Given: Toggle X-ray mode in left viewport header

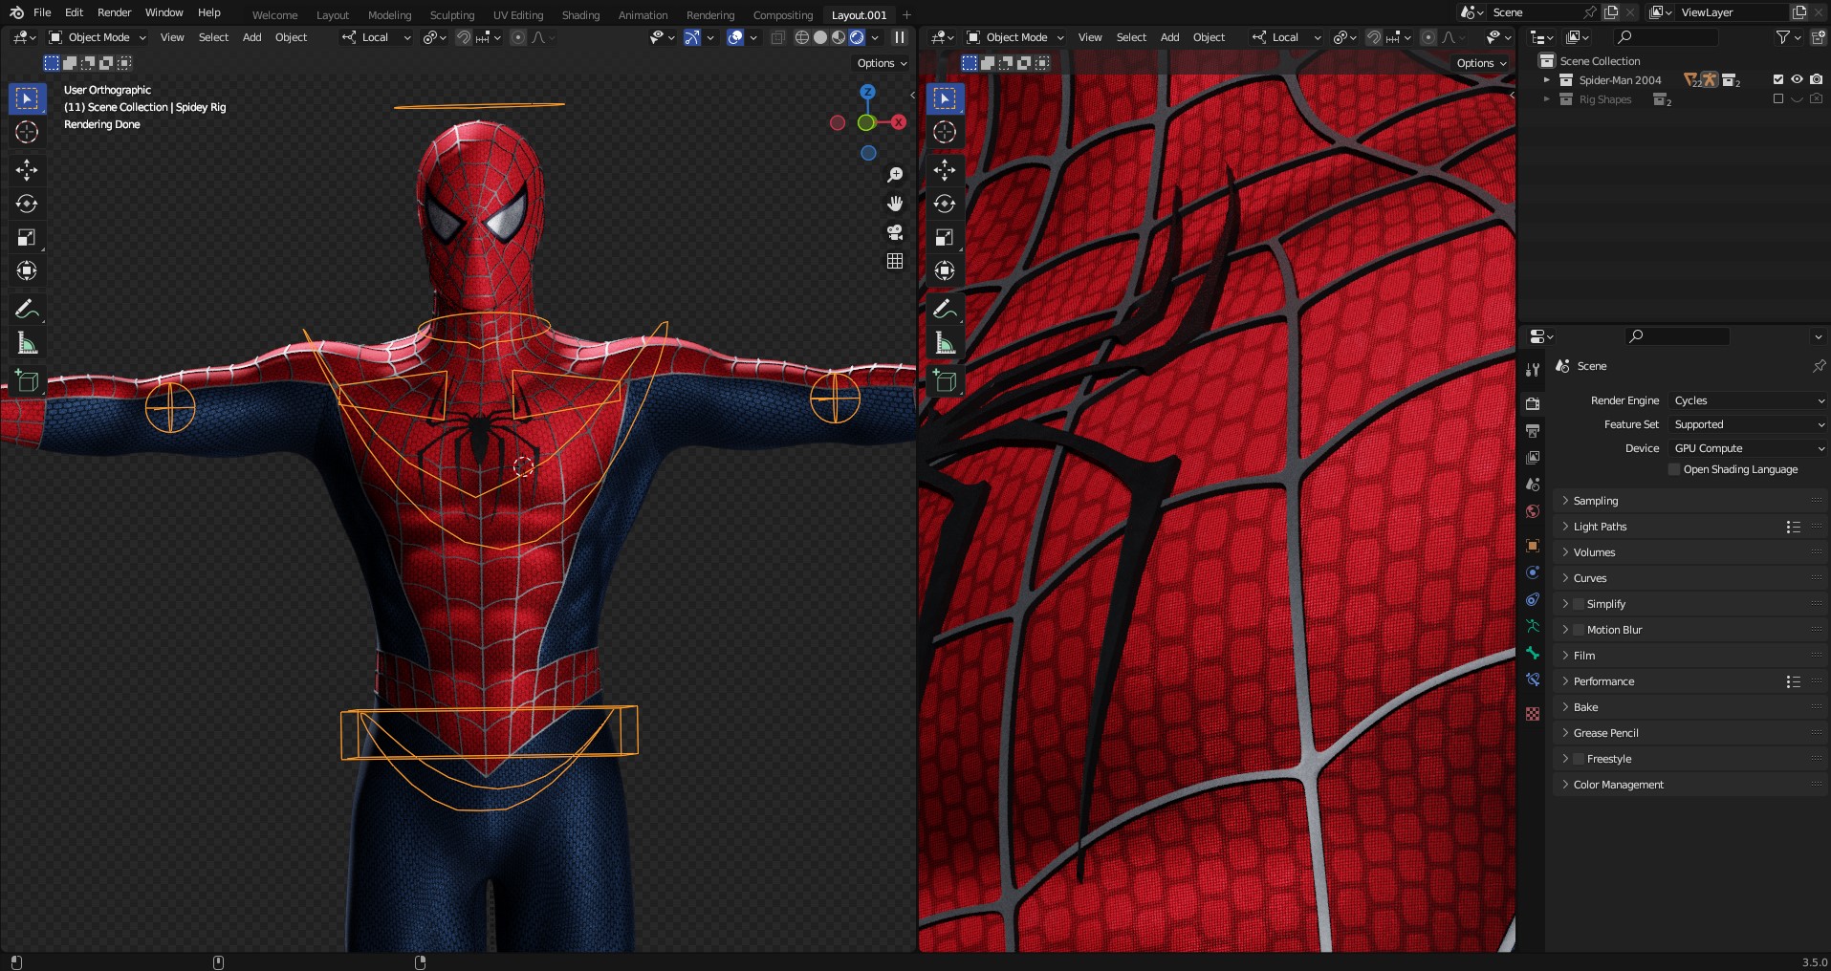Looking at the screenshot, I should tap(777, 37).
